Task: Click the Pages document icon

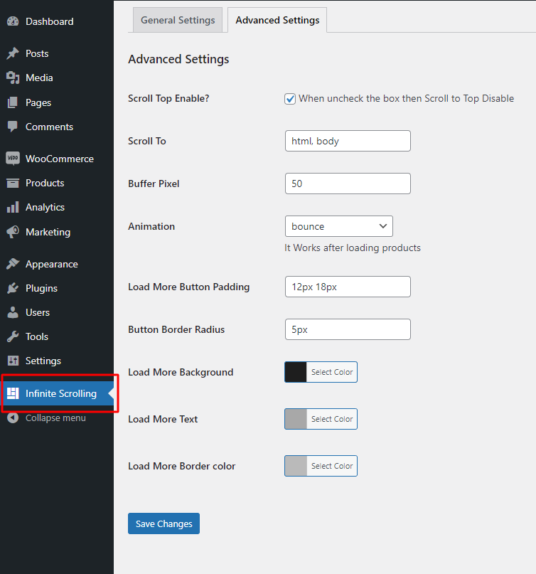Action: 13,102
